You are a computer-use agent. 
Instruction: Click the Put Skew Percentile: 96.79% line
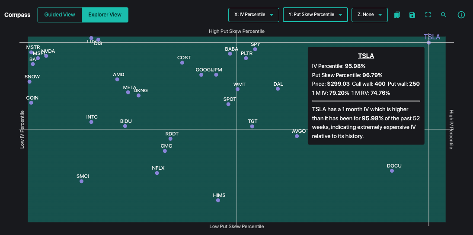[x=347, y=75]
